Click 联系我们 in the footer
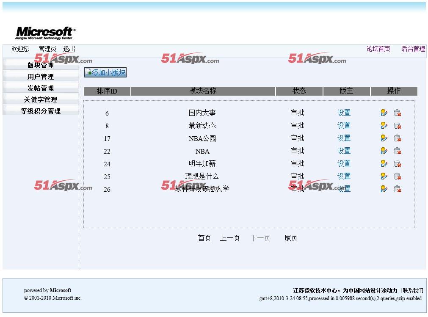Screen dimensions: 428x317 pyautogui.click(x=413, y=290)
